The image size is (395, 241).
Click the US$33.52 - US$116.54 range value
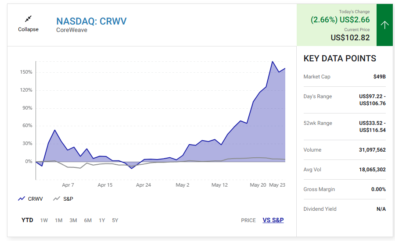tap(372, 127)
